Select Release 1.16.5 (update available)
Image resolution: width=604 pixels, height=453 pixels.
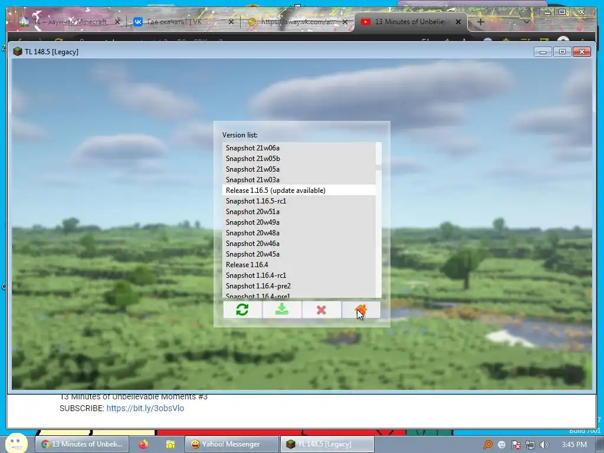coord(298,191)
